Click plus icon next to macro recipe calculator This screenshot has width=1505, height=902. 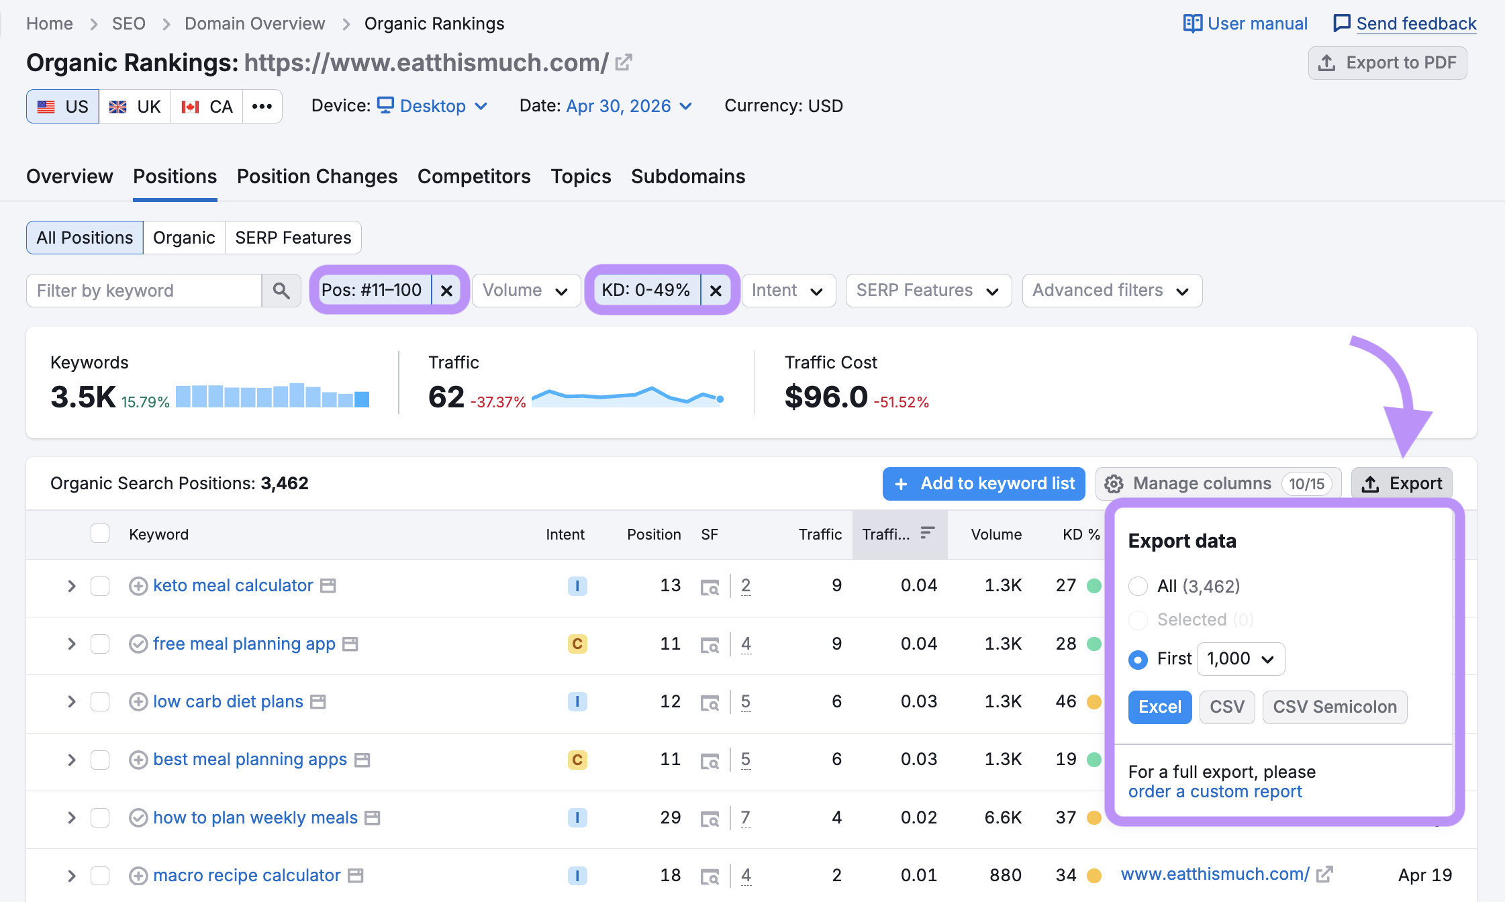tap(138, 876)
